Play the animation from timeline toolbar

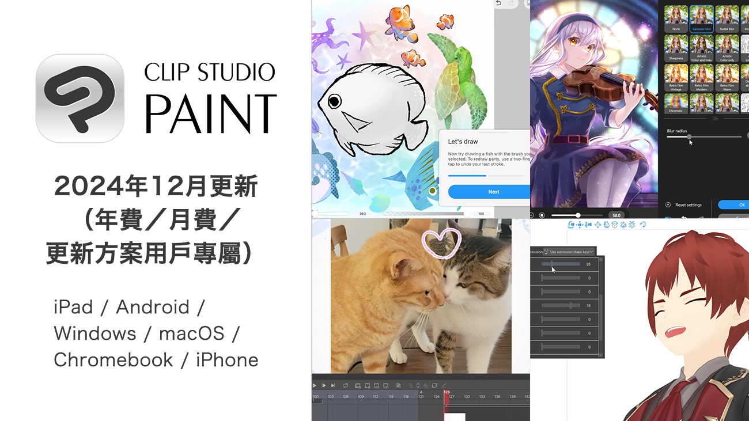tap(315, 385)
